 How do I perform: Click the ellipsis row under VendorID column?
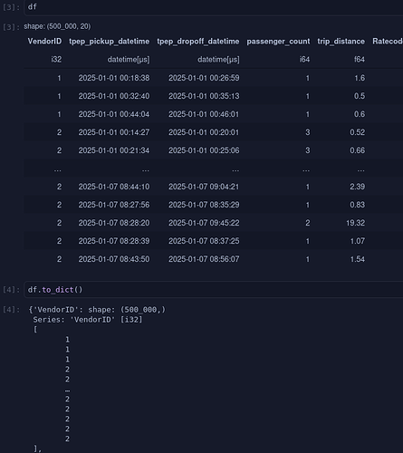(58, 170)
